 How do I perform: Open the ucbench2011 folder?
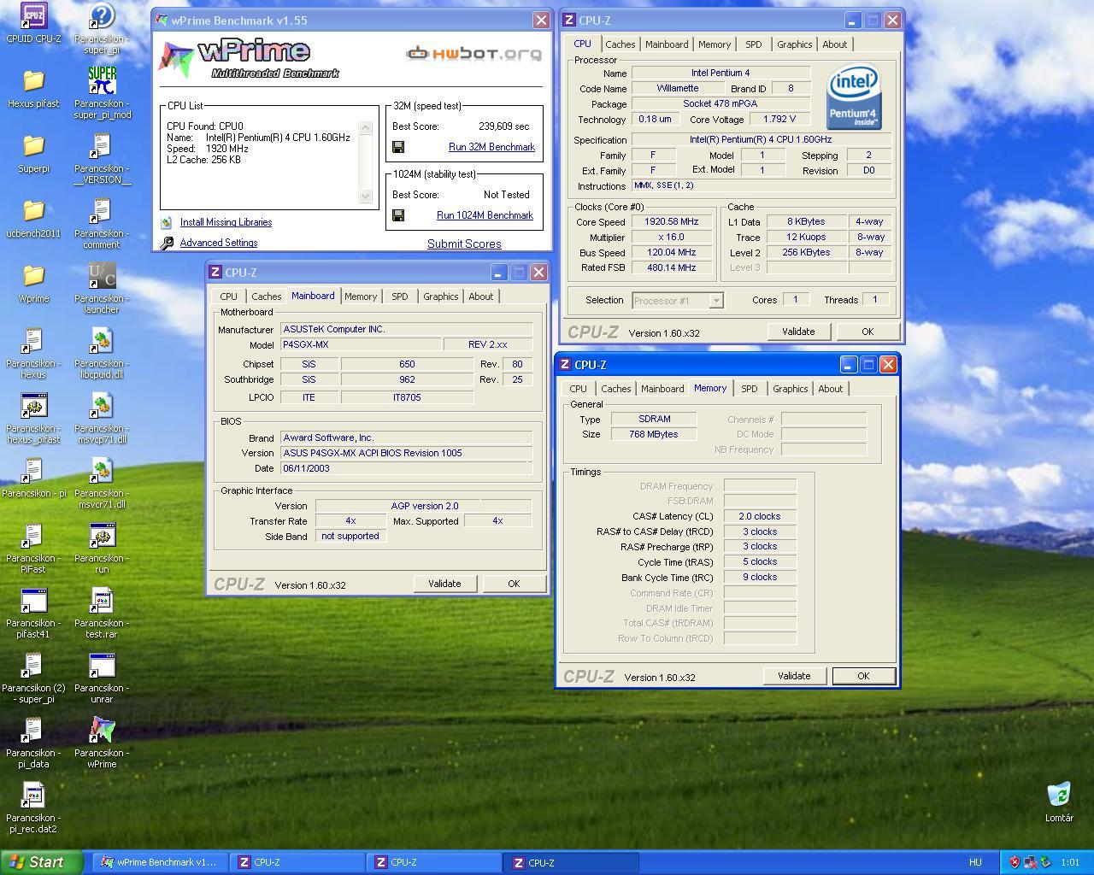33,217
